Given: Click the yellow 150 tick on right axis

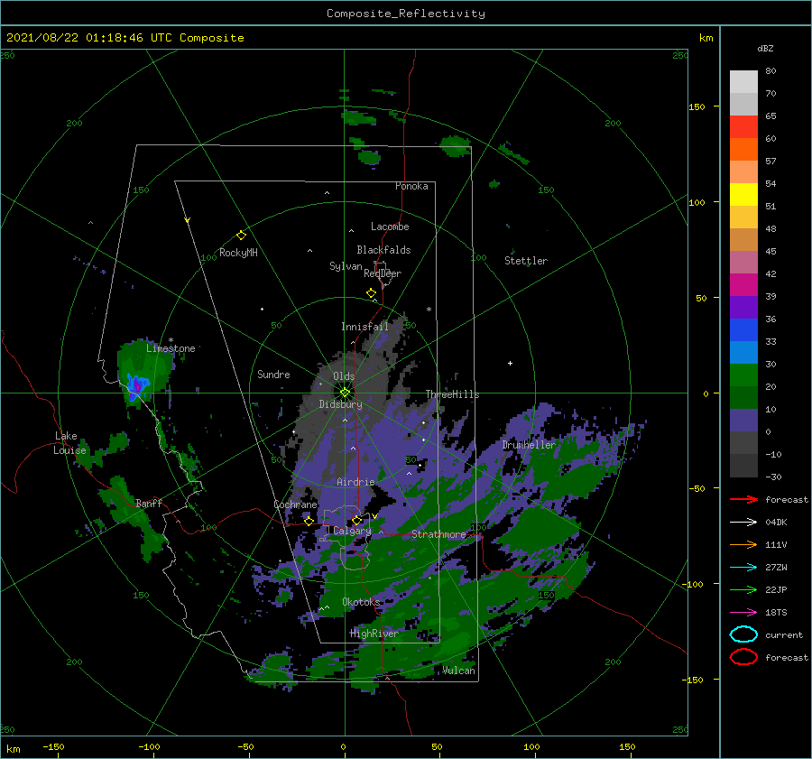Looking at the screenshot, I should [697, 106].
